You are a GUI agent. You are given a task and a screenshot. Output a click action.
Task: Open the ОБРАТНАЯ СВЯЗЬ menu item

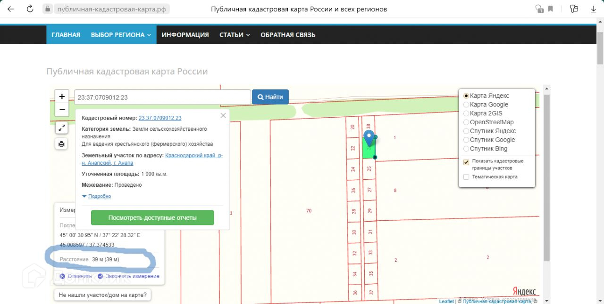(288, 35)
